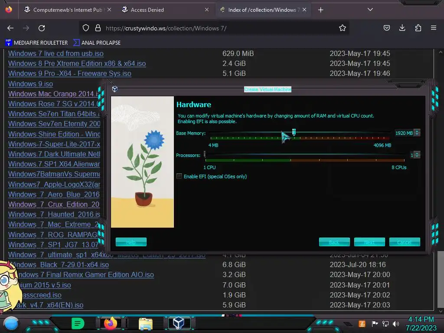Screen dimensions: 444x333
Task: Click the Help button in the dialog
Action: pos(131,242)
